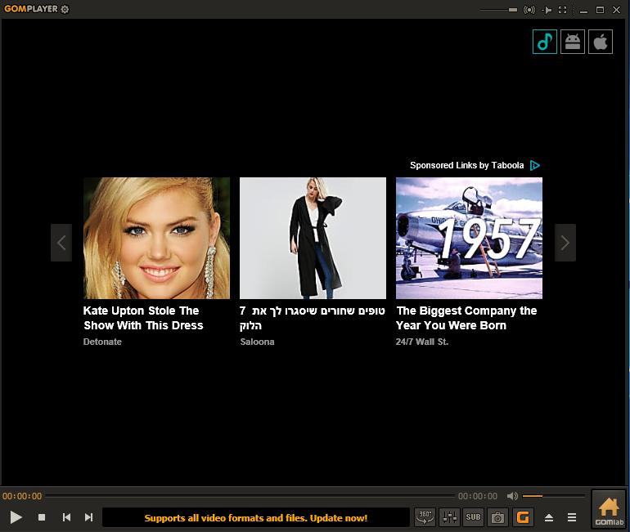Open the GOMlab home button
Viewport: 630px width, 532px height.
coord(609,510)
